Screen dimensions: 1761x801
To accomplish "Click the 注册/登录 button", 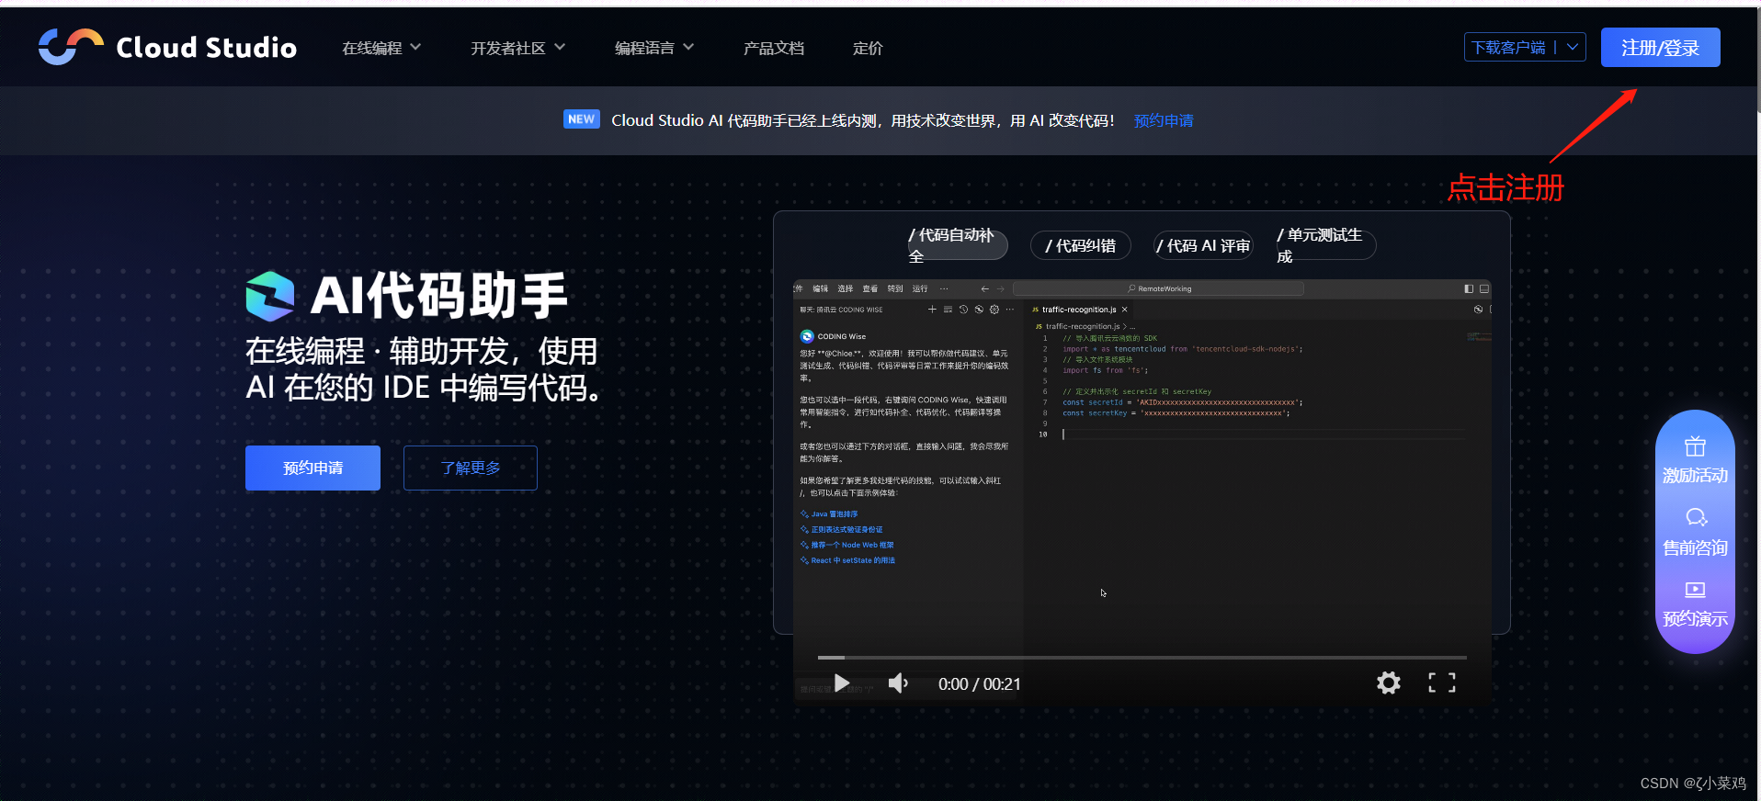I will click(x=1660, y=47).
